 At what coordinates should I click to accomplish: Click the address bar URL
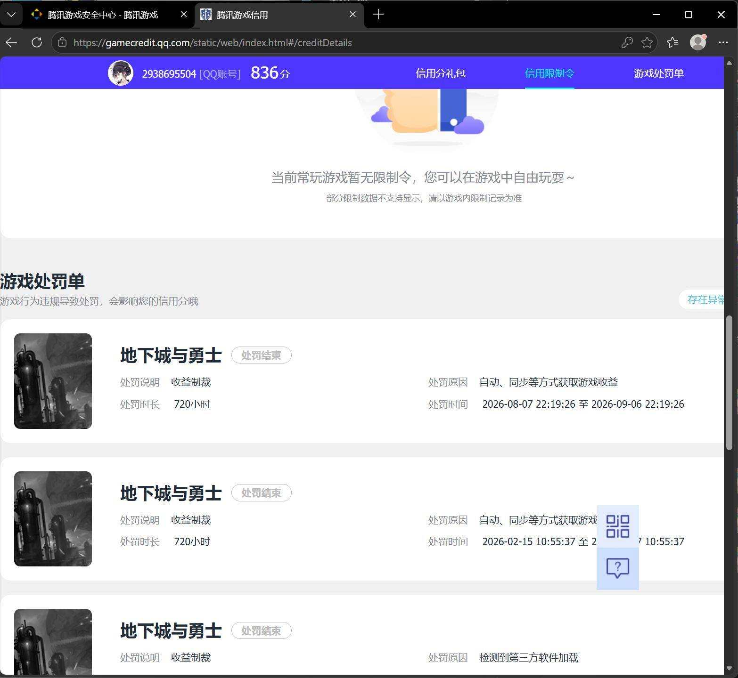(x=213, y=43)
